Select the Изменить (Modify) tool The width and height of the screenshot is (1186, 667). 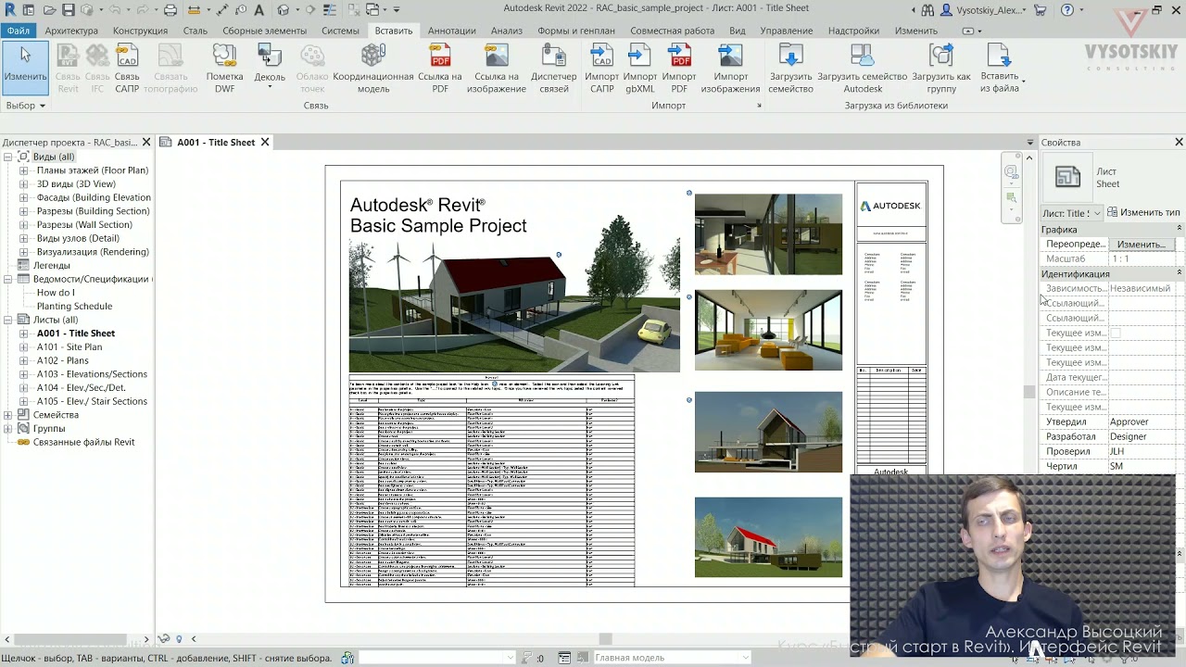(25, 67)
